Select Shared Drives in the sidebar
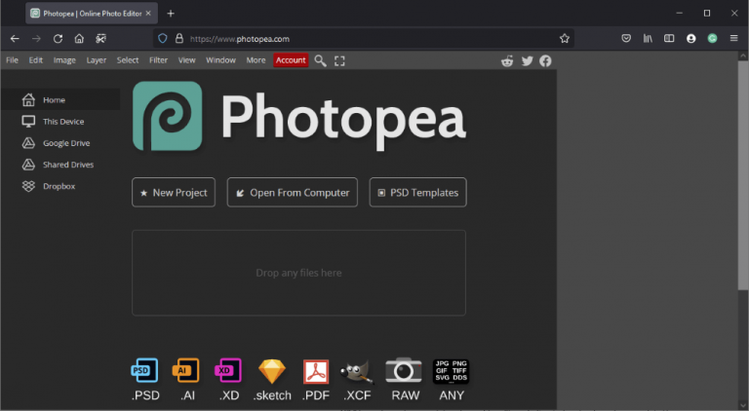 (x=60, y=165)
